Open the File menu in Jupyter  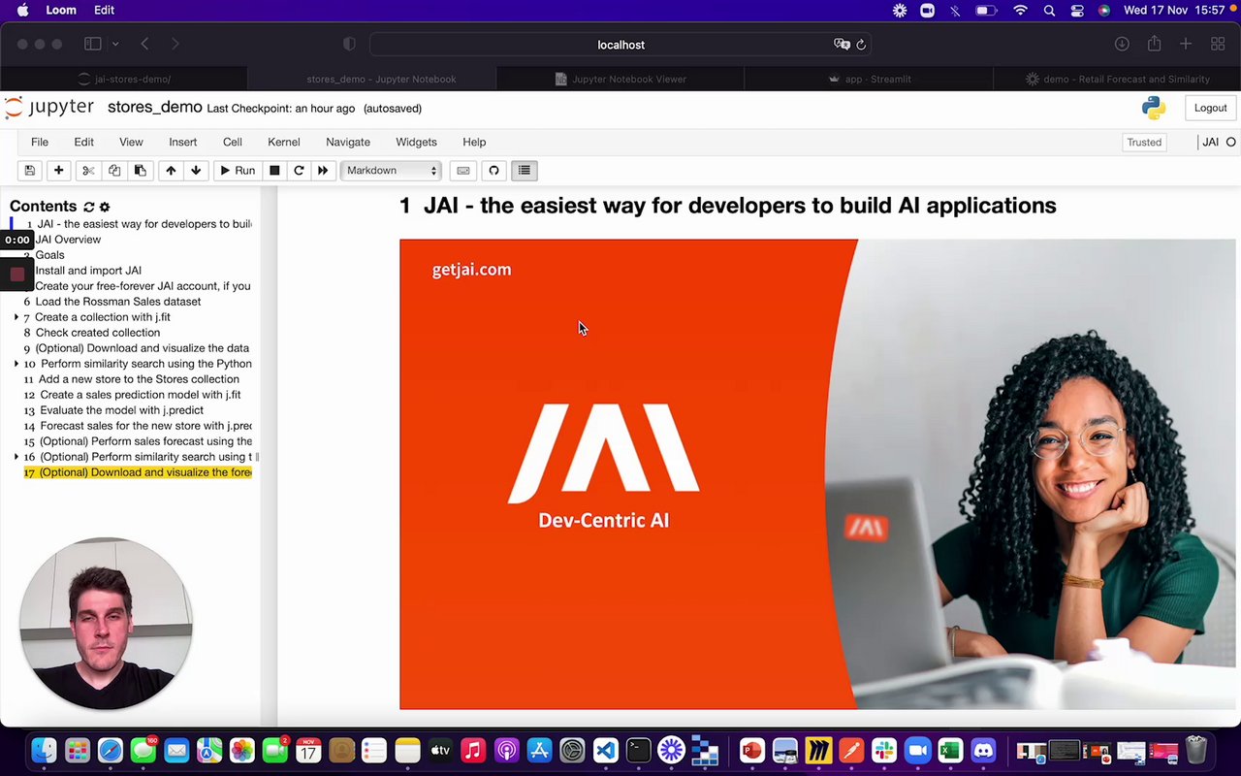point(40,142)
